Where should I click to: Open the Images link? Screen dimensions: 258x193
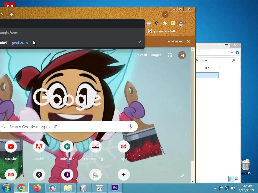tap(156, 55)
